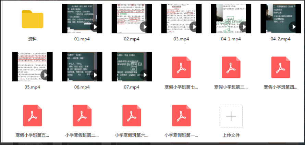Image resolution: width=305 pixels, height=145 pixels.
Task: Click the 小学寒假班第六 PDF icon
Action: coord(132,116)
